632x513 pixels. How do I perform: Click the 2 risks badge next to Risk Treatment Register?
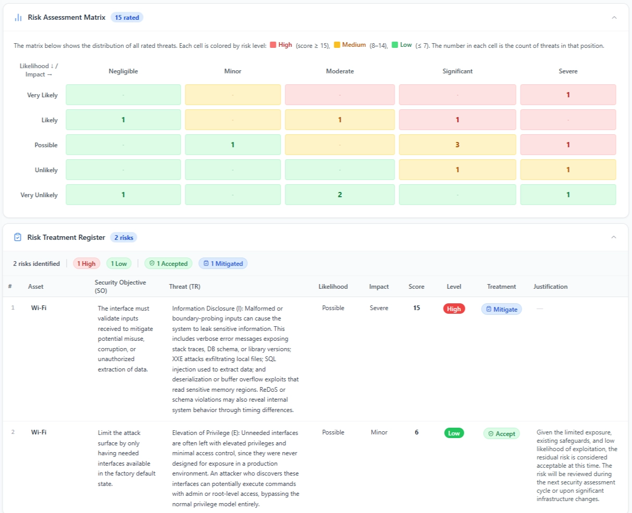click(123, 237)
